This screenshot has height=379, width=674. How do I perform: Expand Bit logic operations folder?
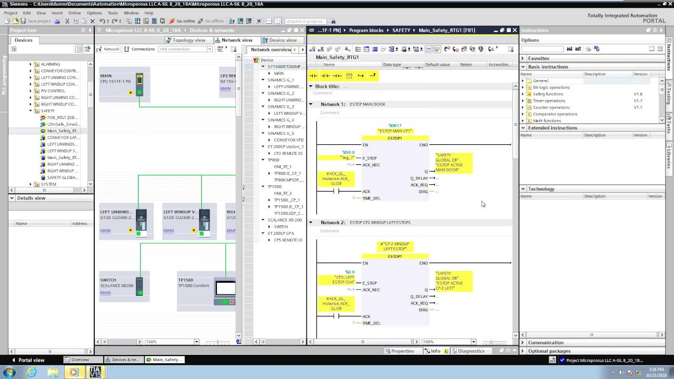point(523,87)
